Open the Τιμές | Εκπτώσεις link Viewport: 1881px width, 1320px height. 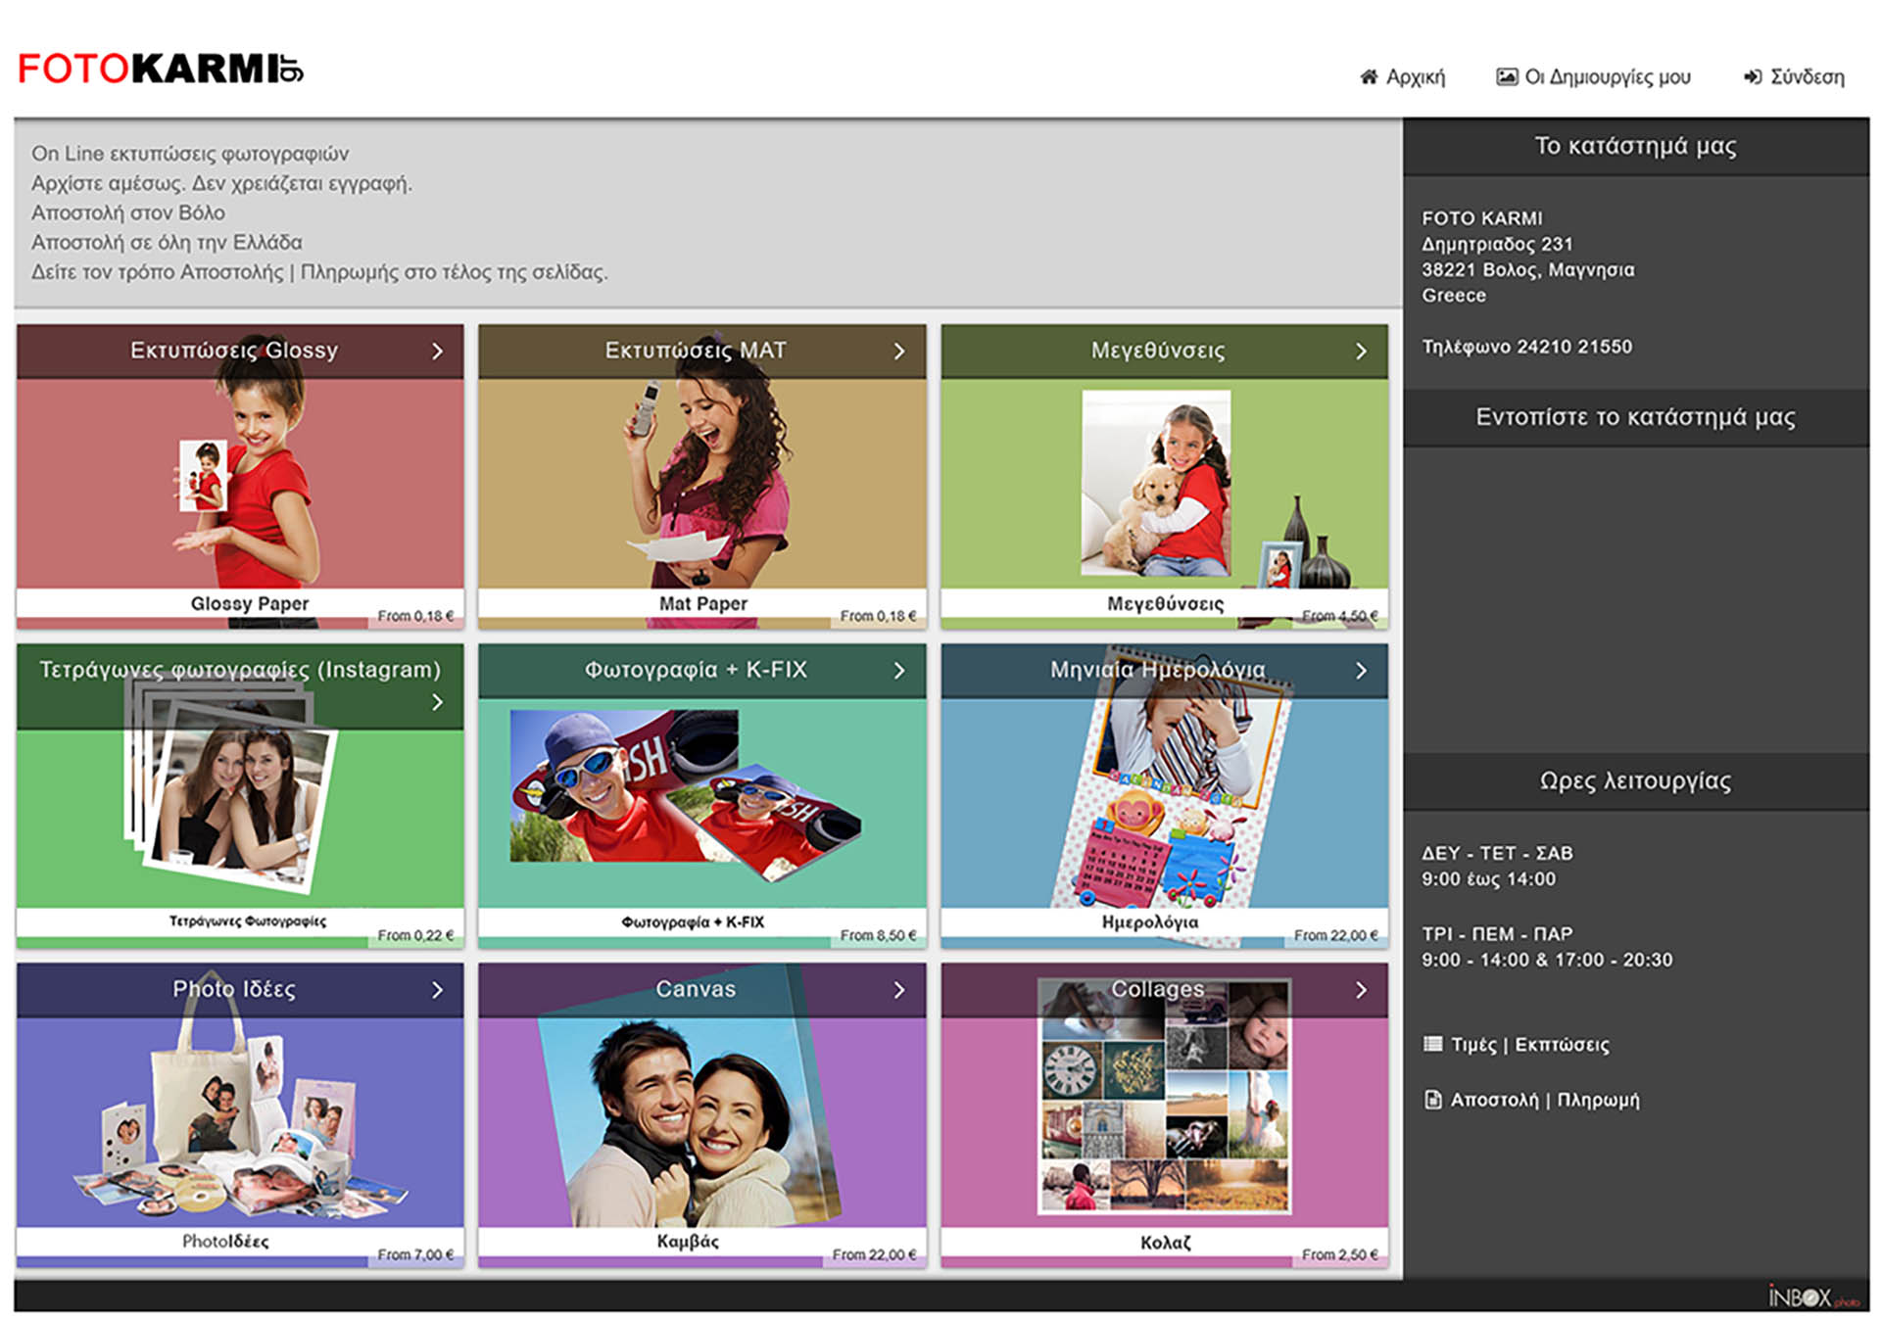pos(1529,1044)
